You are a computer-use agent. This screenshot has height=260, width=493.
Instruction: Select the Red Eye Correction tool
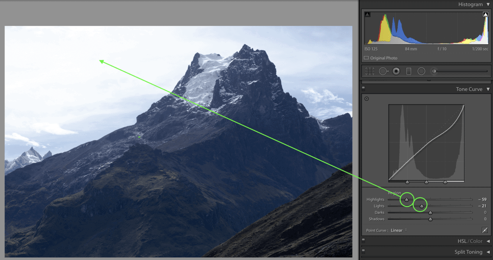point(396,71)
